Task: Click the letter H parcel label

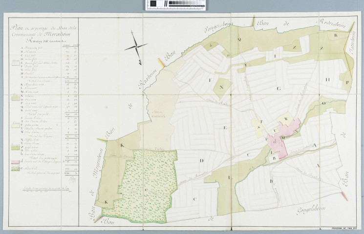Action: point(328,79)
